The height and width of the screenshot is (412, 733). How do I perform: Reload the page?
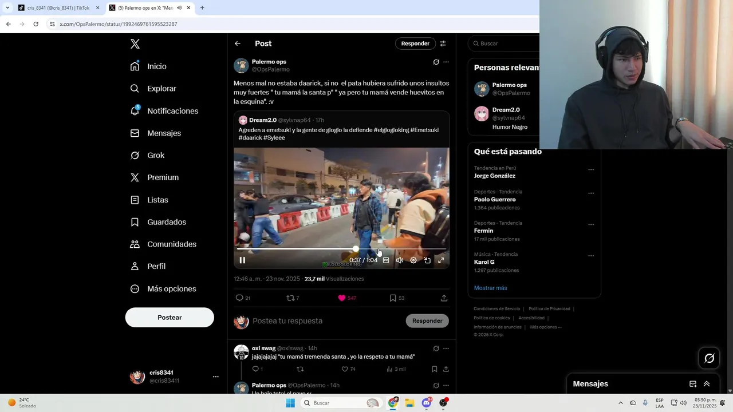(x=36, y=24)
